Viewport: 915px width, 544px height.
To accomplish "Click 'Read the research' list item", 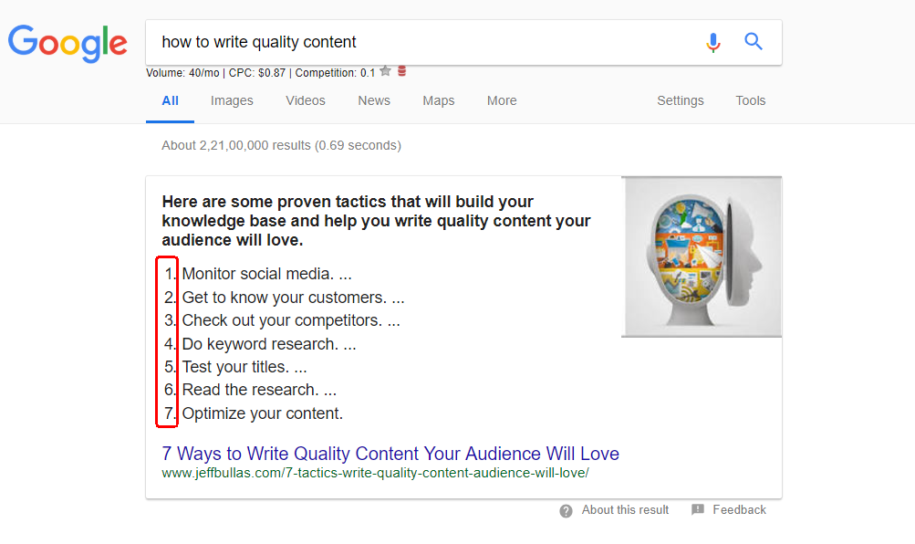I will tap(259, 390).
